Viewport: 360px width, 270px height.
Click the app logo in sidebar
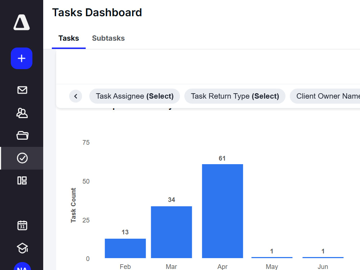pos(22,22)
